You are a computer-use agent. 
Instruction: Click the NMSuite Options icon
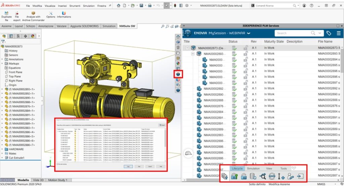(x=51, y=13)
